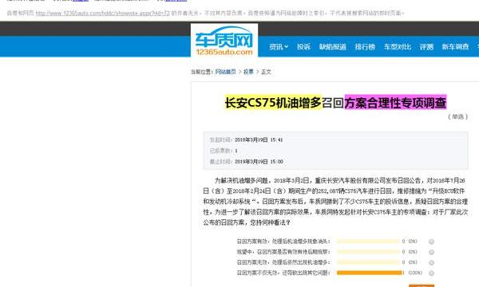Go to the 排行榜 nav item
The width and height of the screenshot is (479, 287).
(x=365, y=47)
